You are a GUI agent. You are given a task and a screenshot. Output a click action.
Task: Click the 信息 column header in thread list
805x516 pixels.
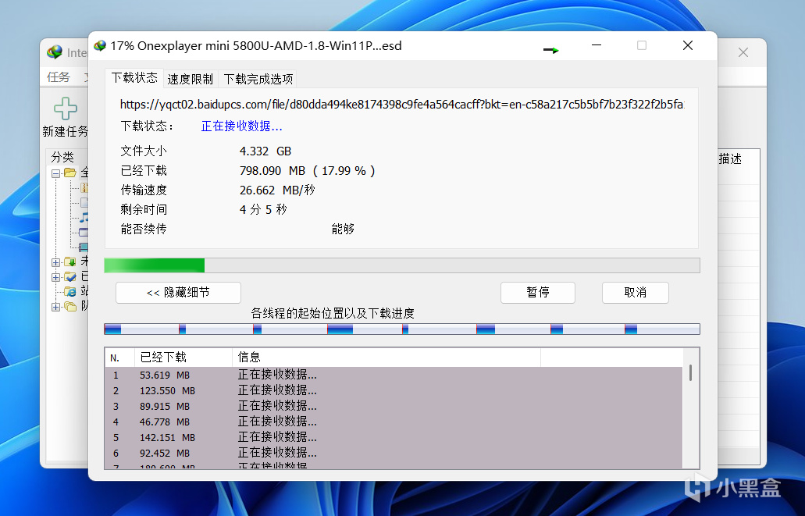coord(386,358)
